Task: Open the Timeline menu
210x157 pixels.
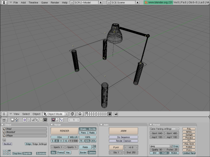Action: (x=33, y=3)
